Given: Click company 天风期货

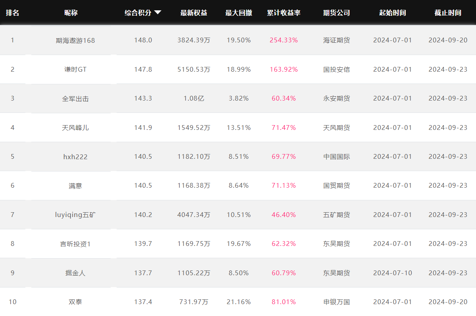Looking at the screenshot, I should click(x=336, y=128).
